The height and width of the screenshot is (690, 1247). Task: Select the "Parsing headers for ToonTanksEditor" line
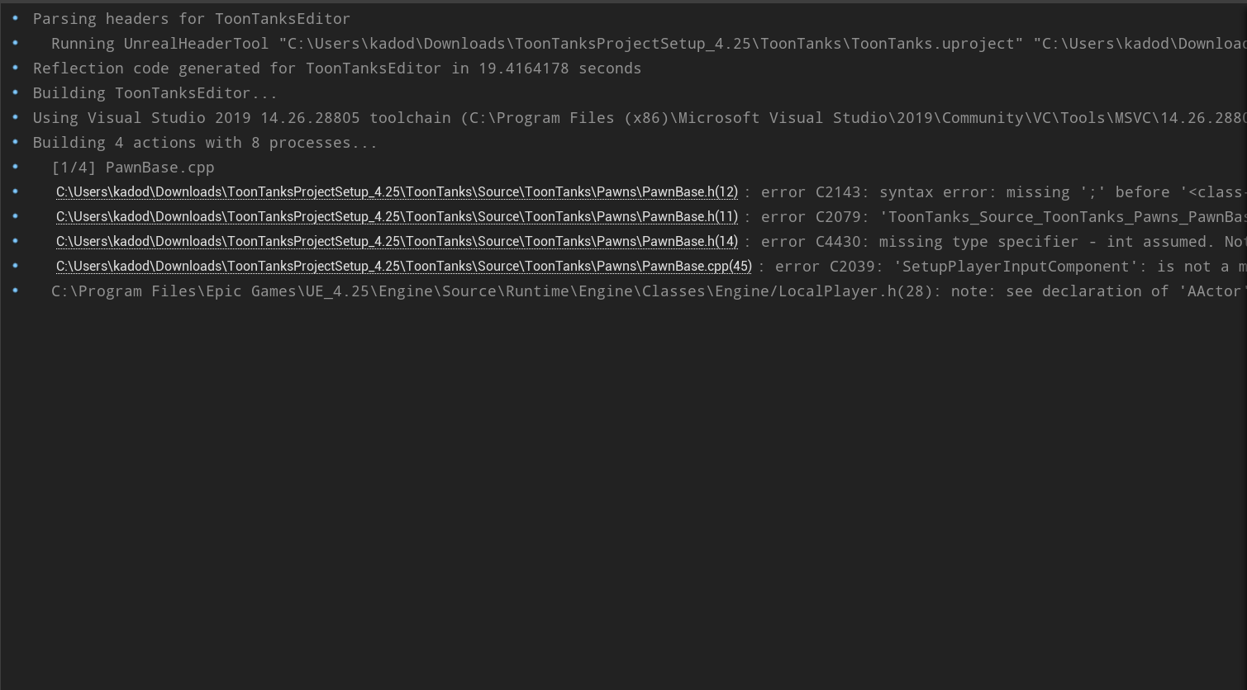coord(191,19)
